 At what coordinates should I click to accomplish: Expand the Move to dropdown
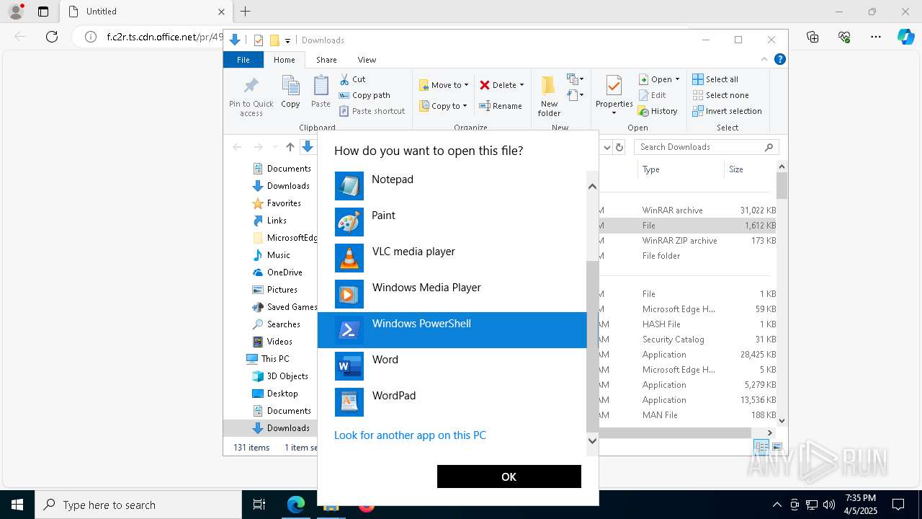pyautogui.click(x=466, y=85)
